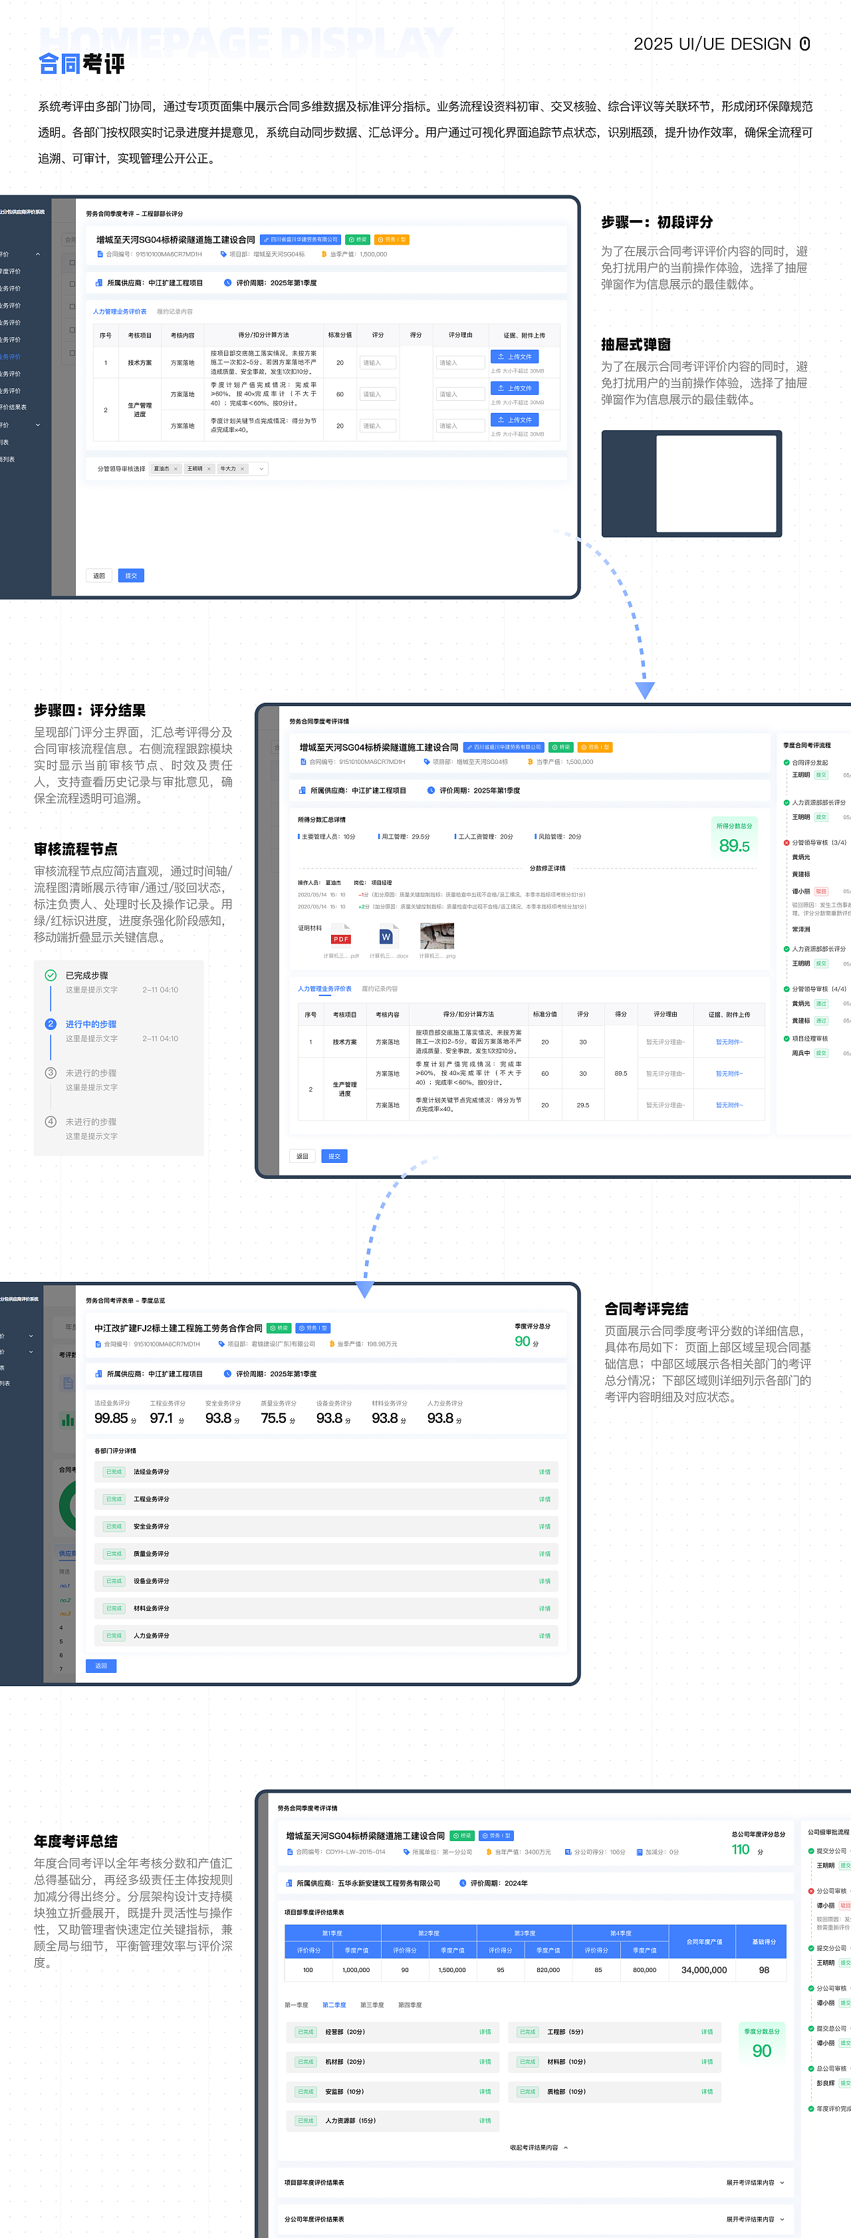851x2238 pixels.
Task: Open 详情 for 人力业务评分 row
Action: [x=545, y=1637]
